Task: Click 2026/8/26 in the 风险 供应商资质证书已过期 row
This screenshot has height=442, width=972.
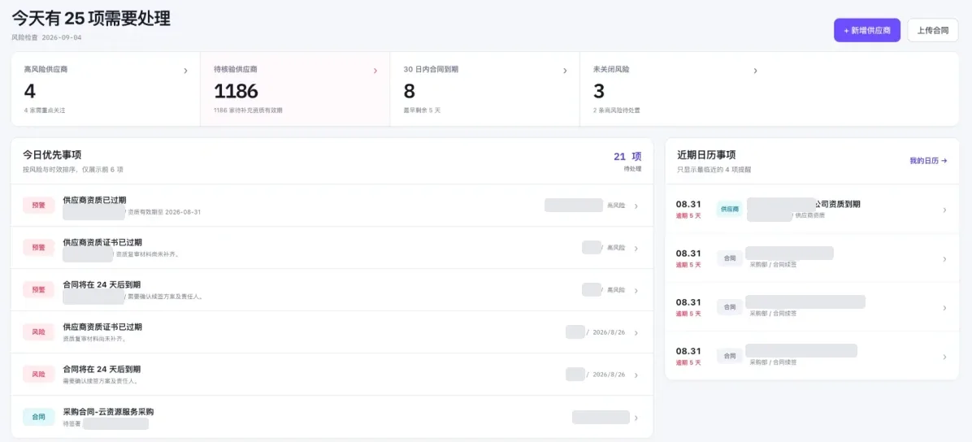Action: (x=609, y=332)
